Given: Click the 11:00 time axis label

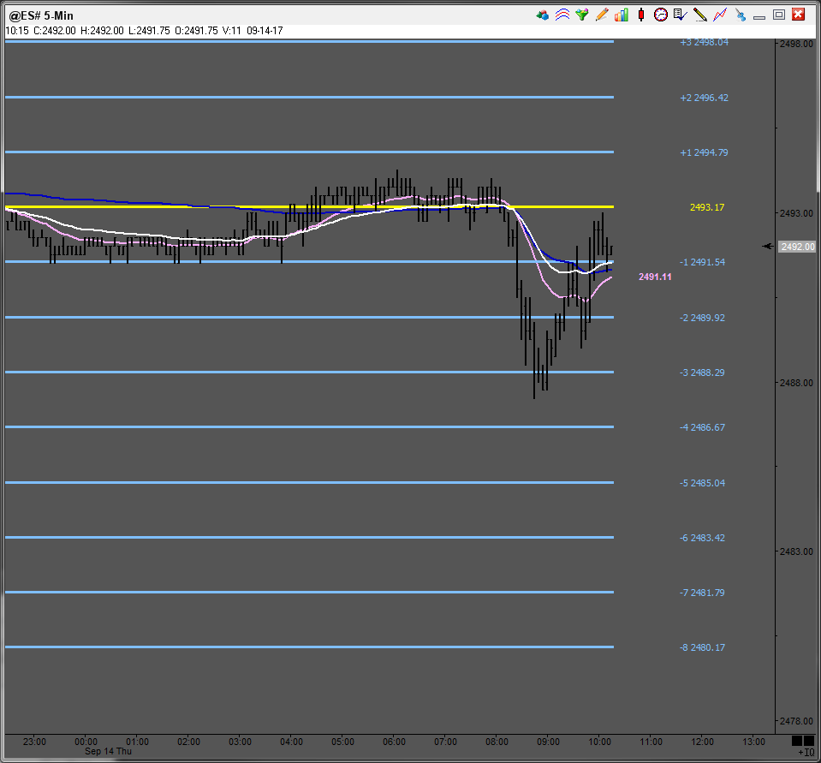Looking at the screenshot, I should click(651, 742).
